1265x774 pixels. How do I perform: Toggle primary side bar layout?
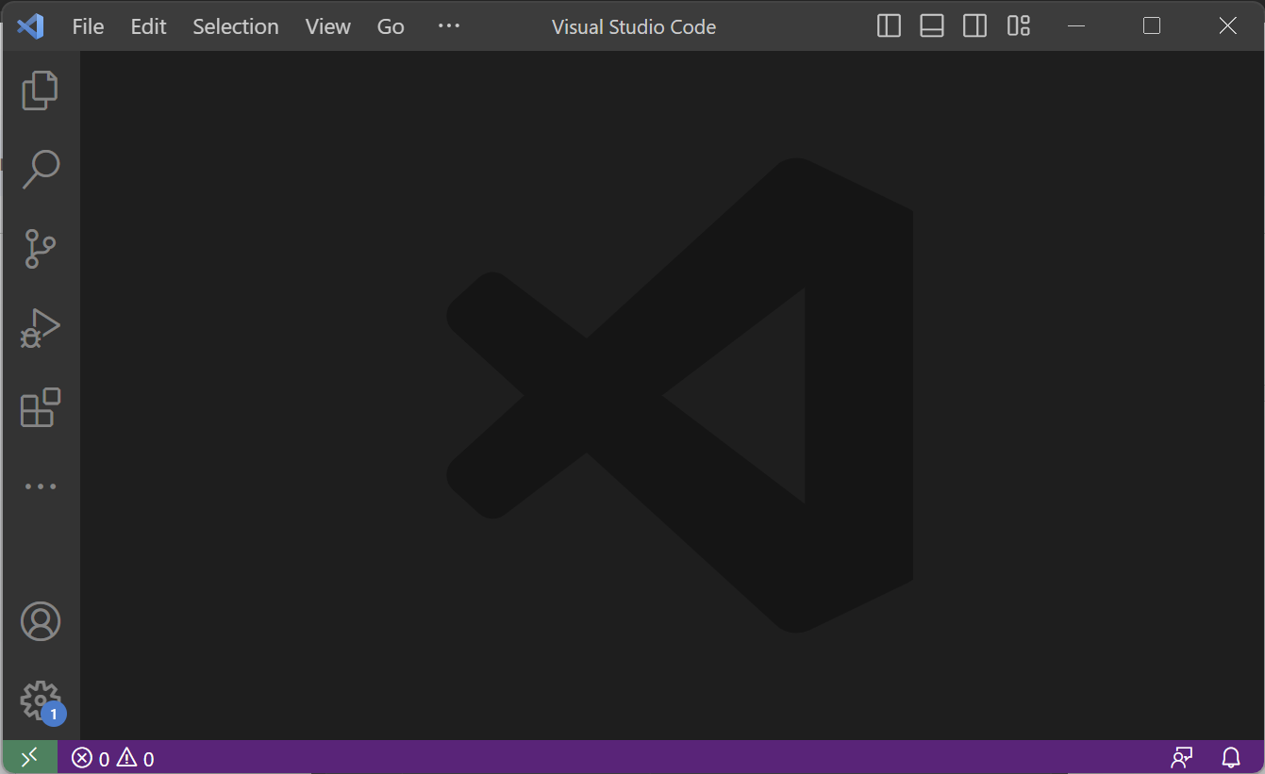[889, 26]
